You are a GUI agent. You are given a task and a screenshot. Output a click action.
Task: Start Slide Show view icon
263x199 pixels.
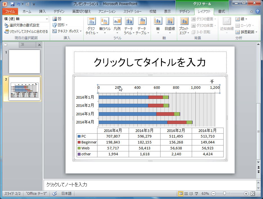click(196, 194)
